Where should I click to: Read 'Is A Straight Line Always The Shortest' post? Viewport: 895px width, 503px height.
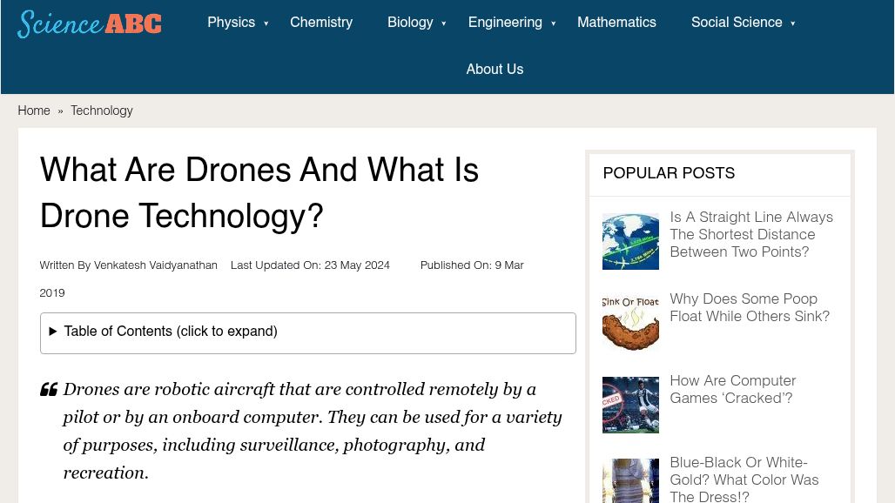point(751,235)
